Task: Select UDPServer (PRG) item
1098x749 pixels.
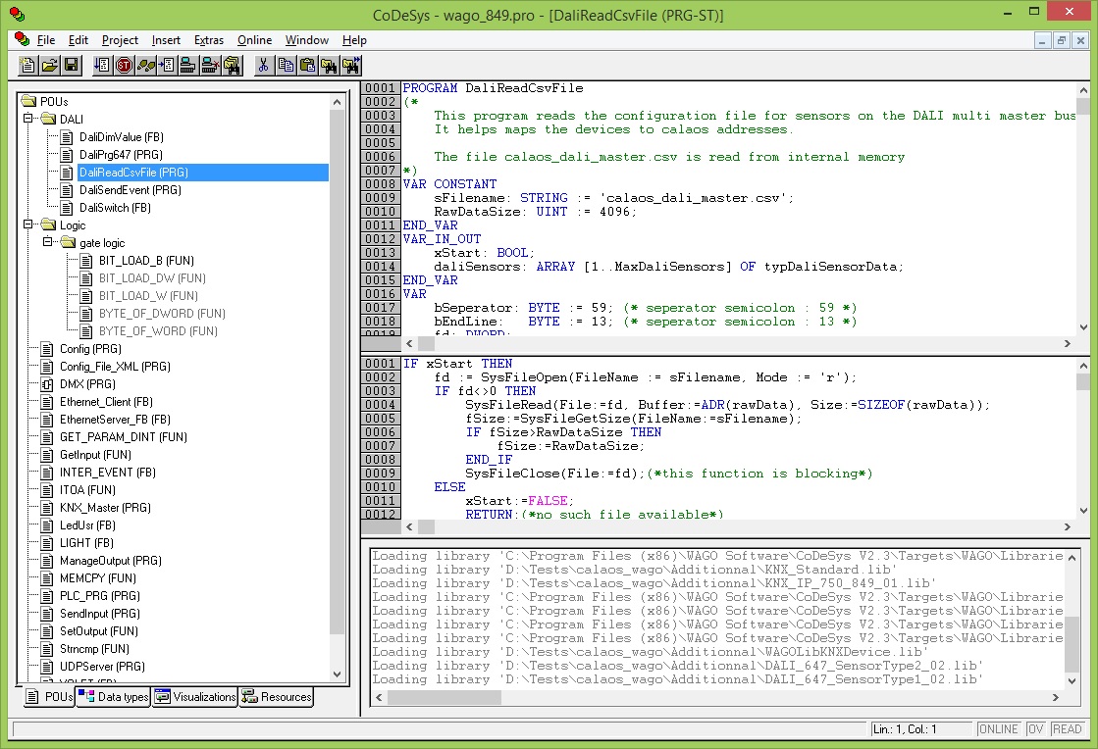Action: (x=102, y=667)
